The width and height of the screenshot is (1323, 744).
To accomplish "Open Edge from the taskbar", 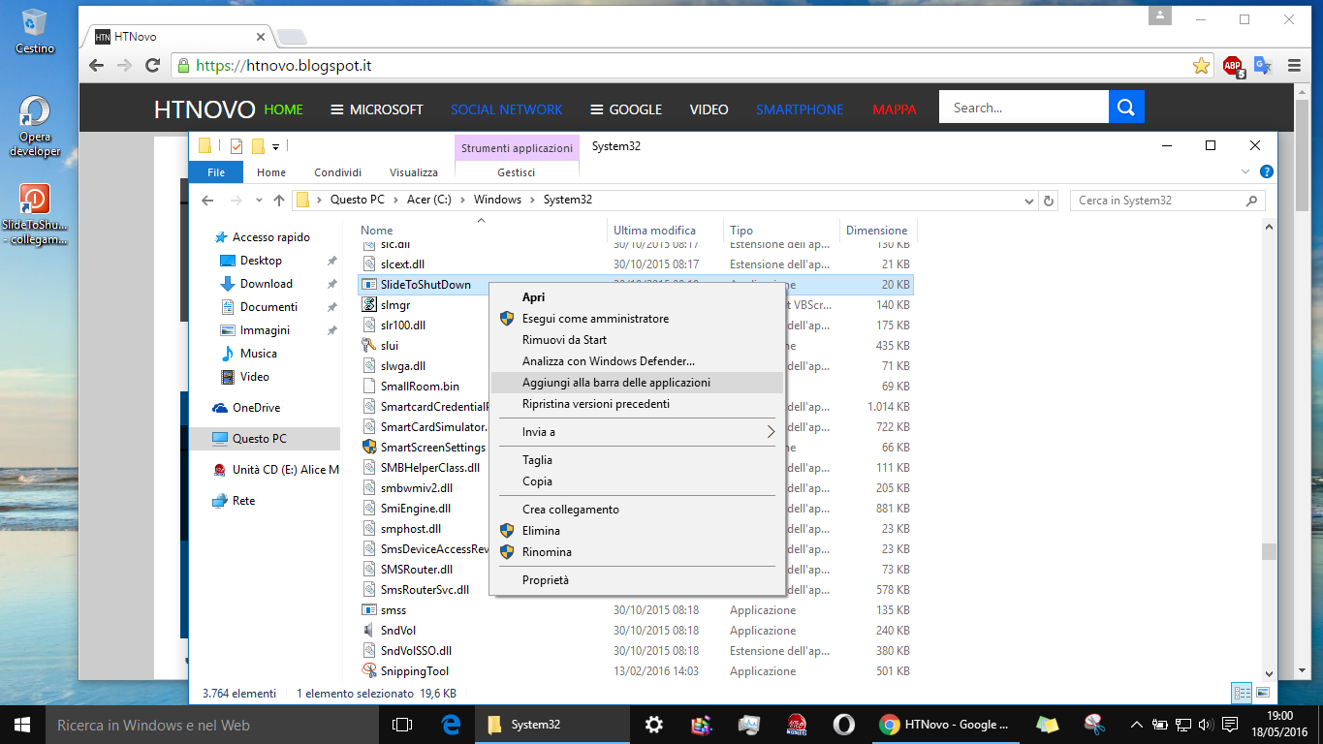I will click(x=451, y=725).
